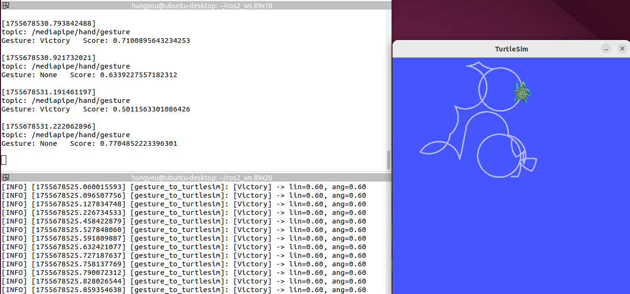The height and width of the screenshot is (294, 630).
Task: Click the log line with timestamp 1755678525.727187637
Action: (x=184, y=255)
